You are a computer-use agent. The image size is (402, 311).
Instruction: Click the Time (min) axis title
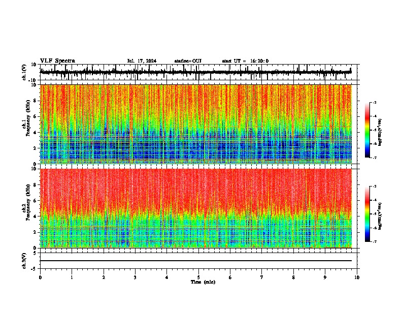[x=203, y=282]
